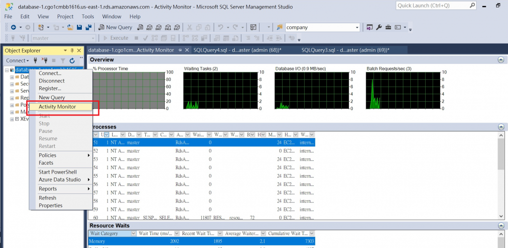Click the Save disk icon
The image size is (508, 248).
point(79,27)
